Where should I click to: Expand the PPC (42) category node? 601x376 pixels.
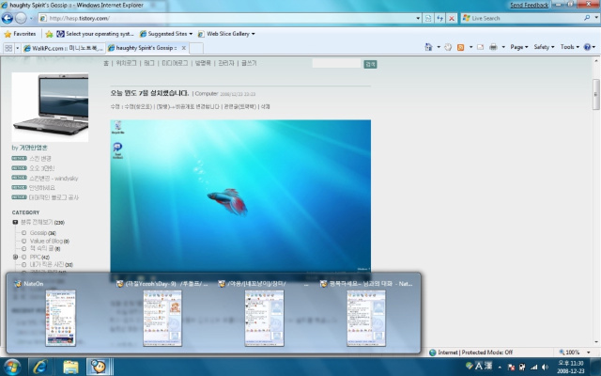coord(15,257)
